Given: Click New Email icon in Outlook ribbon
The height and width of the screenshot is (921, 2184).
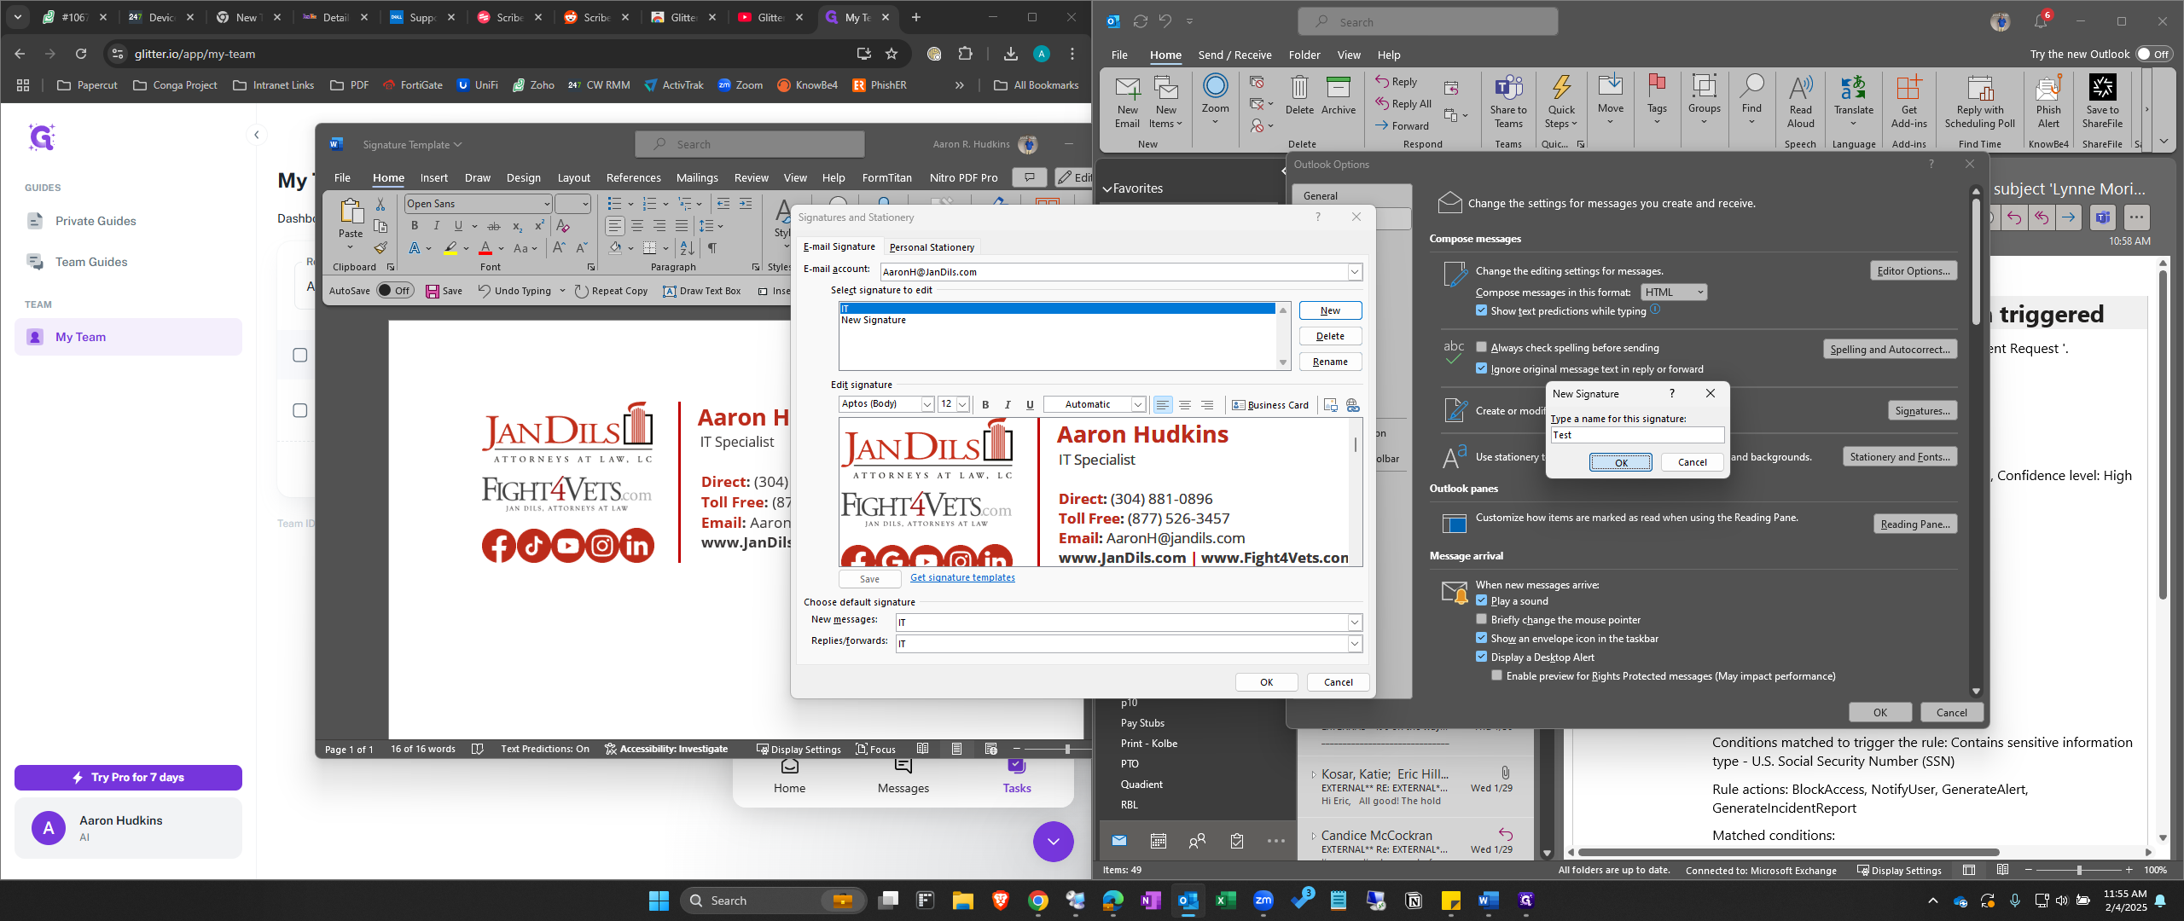Looking at the screenshot, I should 1127,101.
